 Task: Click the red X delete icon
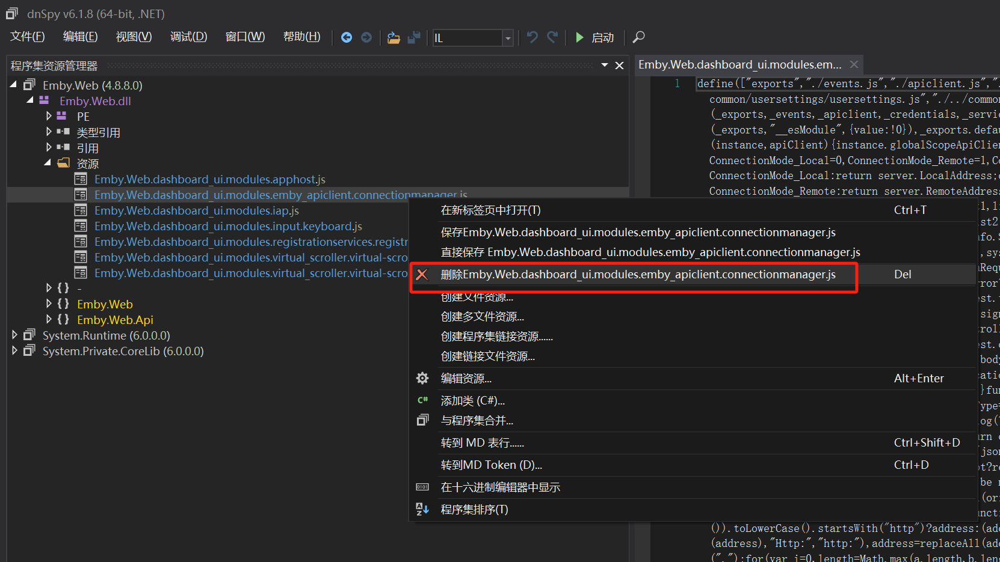(422, 275)
